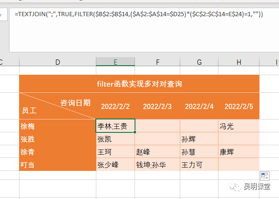
Task: Select the 2022/2/5 date header
Action: coord(238,106)
